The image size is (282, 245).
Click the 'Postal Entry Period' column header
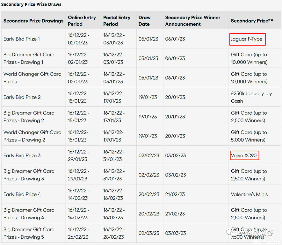117,21
